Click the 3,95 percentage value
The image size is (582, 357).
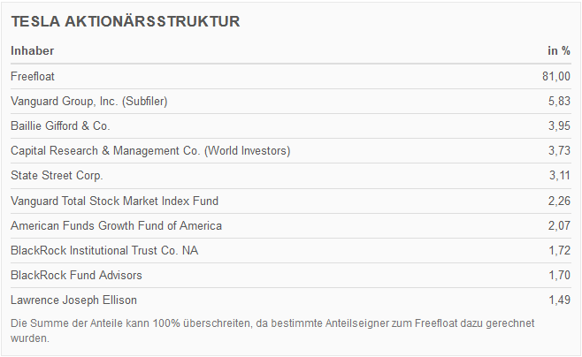(x=559, y=126)
